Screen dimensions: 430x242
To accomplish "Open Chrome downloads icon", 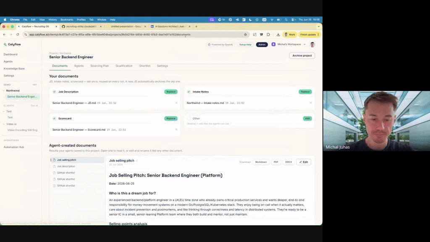I will click(278, 34).
